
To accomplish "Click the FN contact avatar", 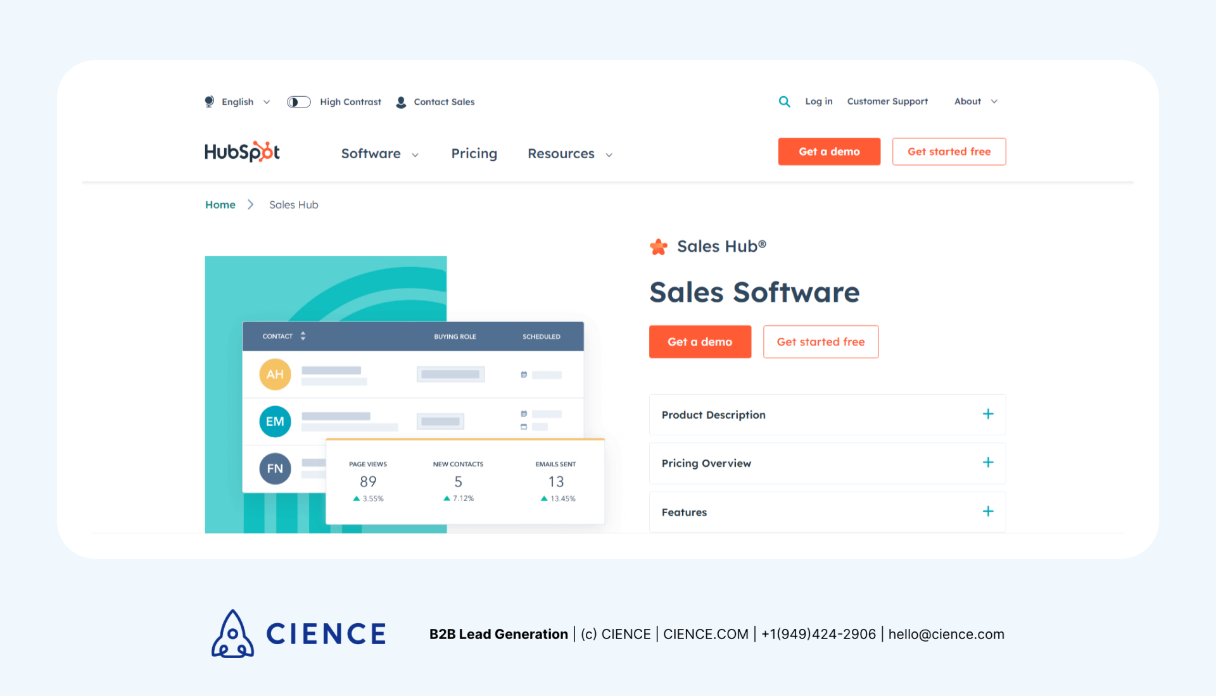I will (274, 468).
